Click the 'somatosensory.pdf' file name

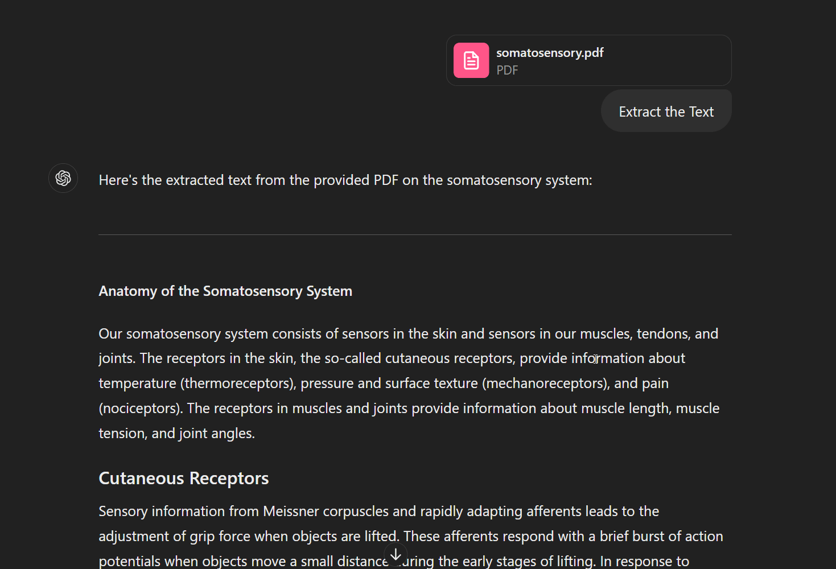[x=550, y=52]
